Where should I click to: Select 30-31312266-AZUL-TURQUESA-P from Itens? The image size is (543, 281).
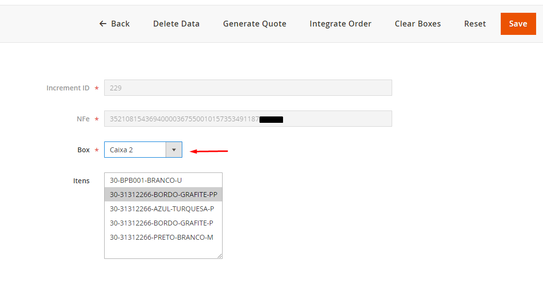point(162,209)
